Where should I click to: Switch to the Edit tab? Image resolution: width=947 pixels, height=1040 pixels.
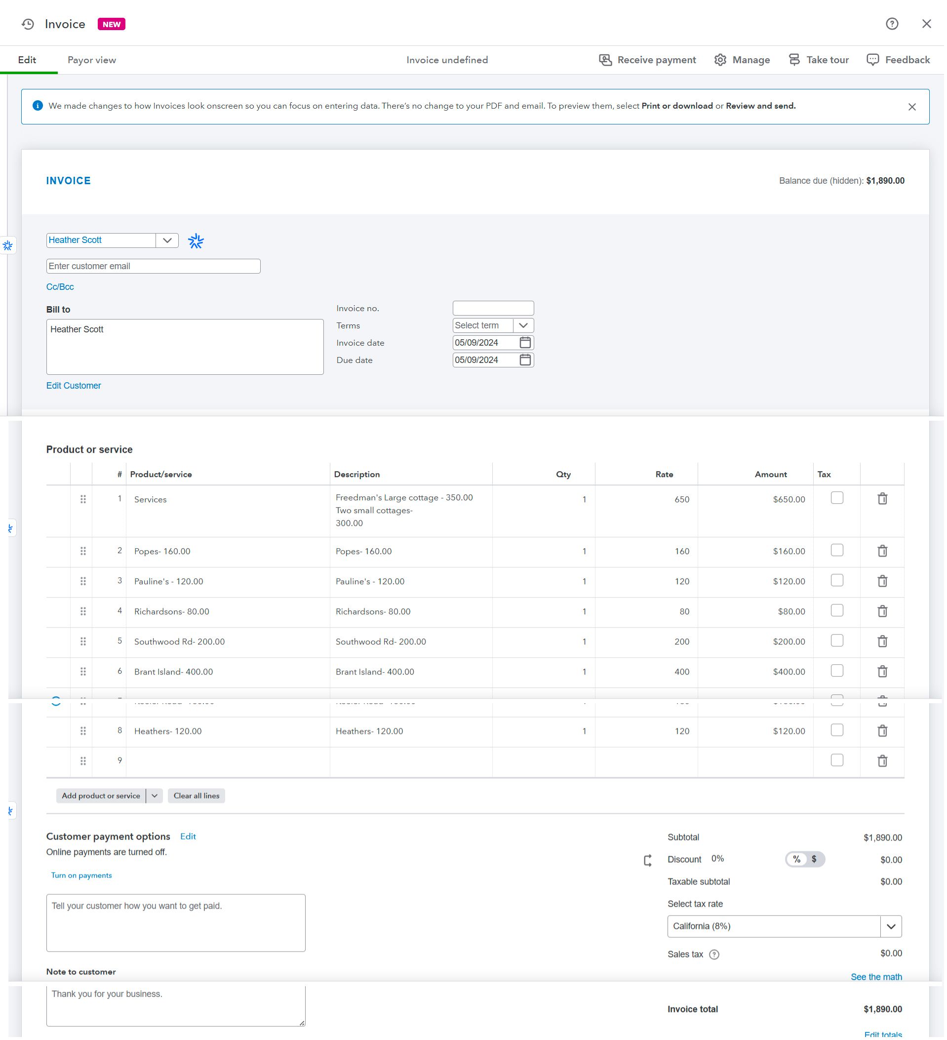point(27,60)
